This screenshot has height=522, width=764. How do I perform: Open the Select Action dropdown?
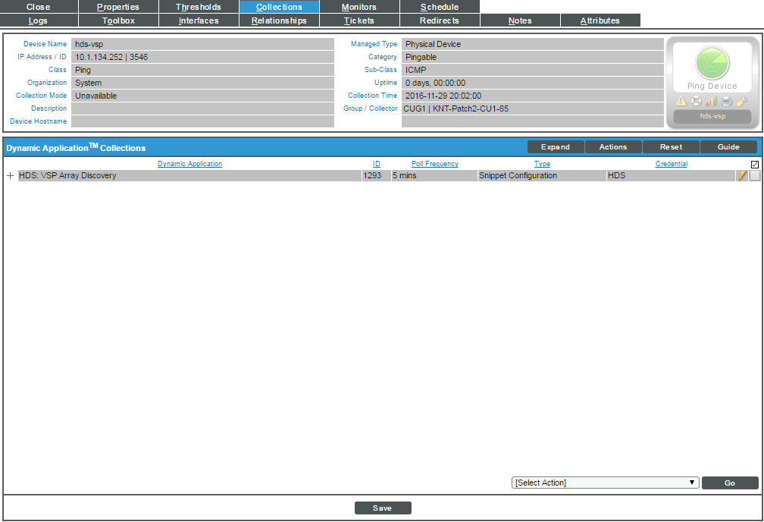[x=604, y=483]
